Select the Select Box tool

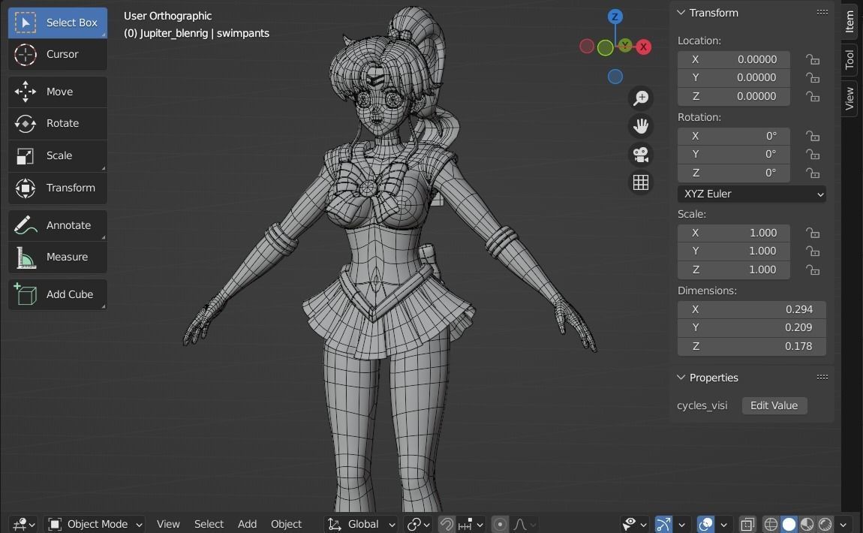[58, 23]
